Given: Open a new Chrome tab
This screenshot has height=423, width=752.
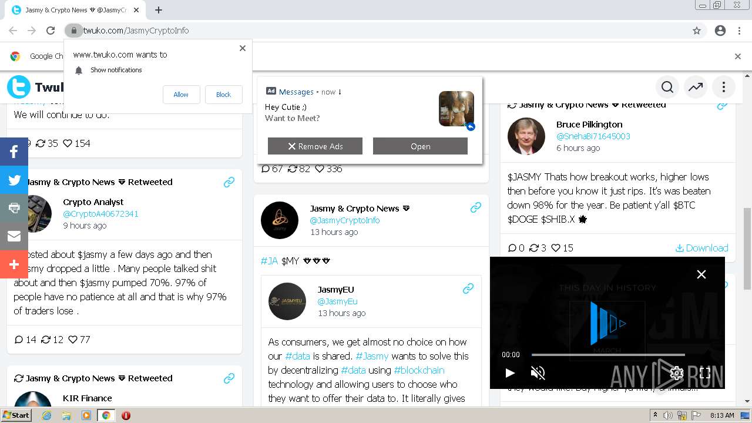Looking at the screenshot, I should pos(159,10).
